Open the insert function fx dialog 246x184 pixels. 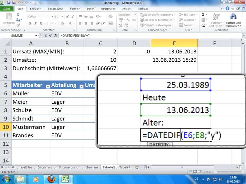pos(56,36)
